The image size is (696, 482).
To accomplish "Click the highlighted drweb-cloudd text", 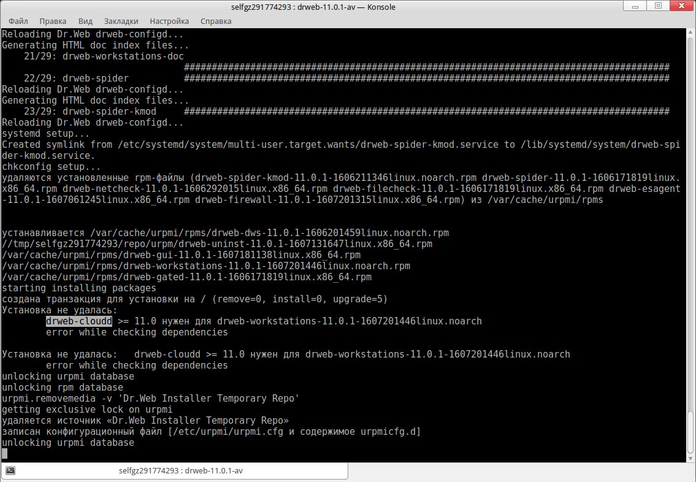I will coord(79,321).
